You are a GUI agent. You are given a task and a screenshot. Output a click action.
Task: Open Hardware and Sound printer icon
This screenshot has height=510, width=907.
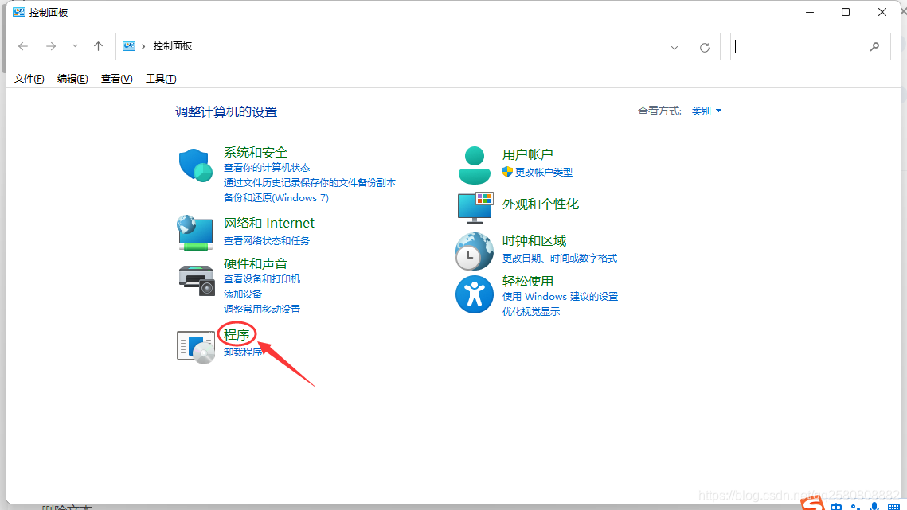pyautogui.click(x=196, y=280)
